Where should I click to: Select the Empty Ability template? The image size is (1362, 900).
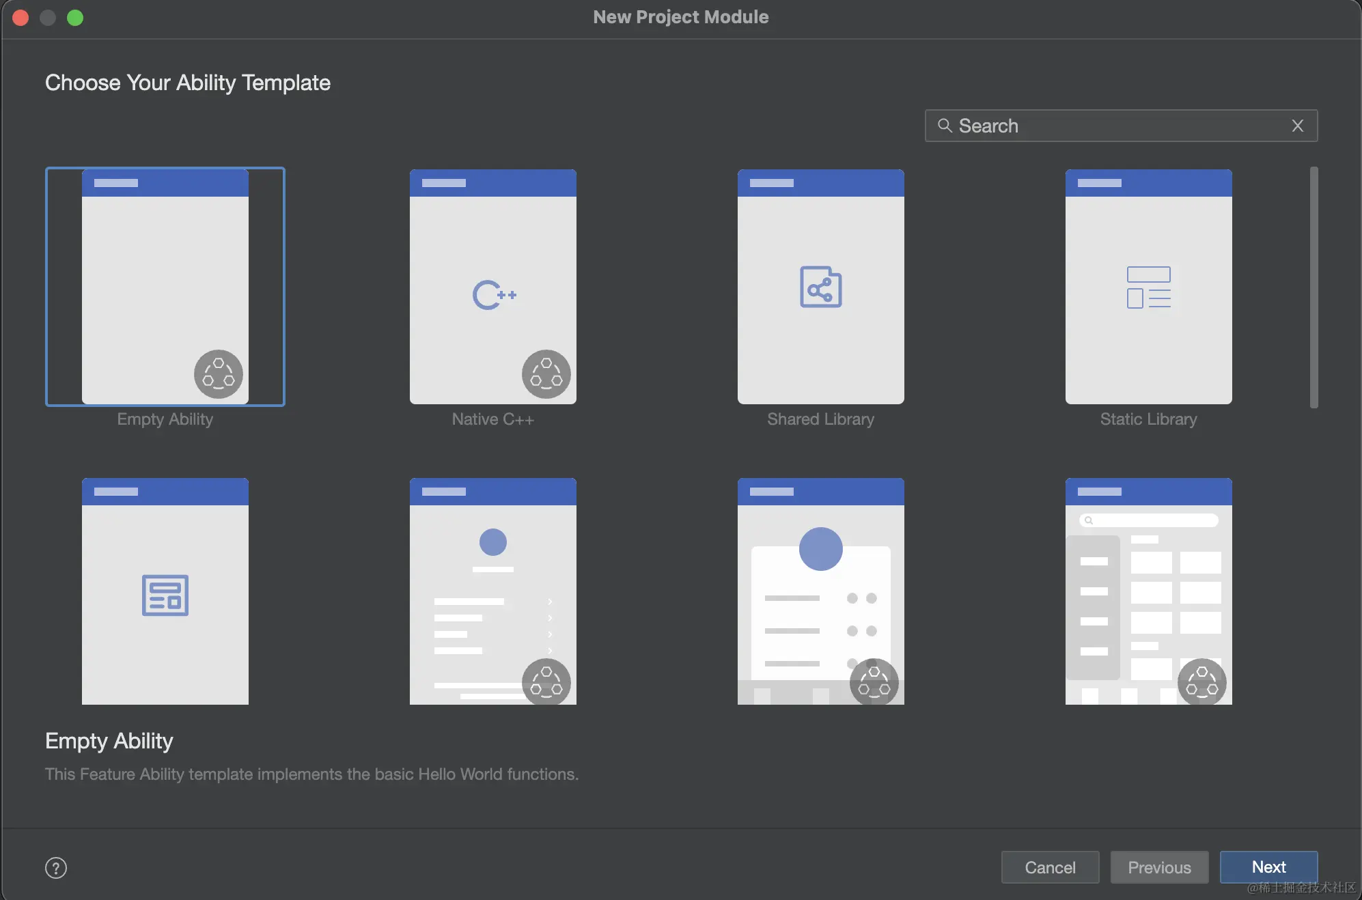click(x=165, y=287)
